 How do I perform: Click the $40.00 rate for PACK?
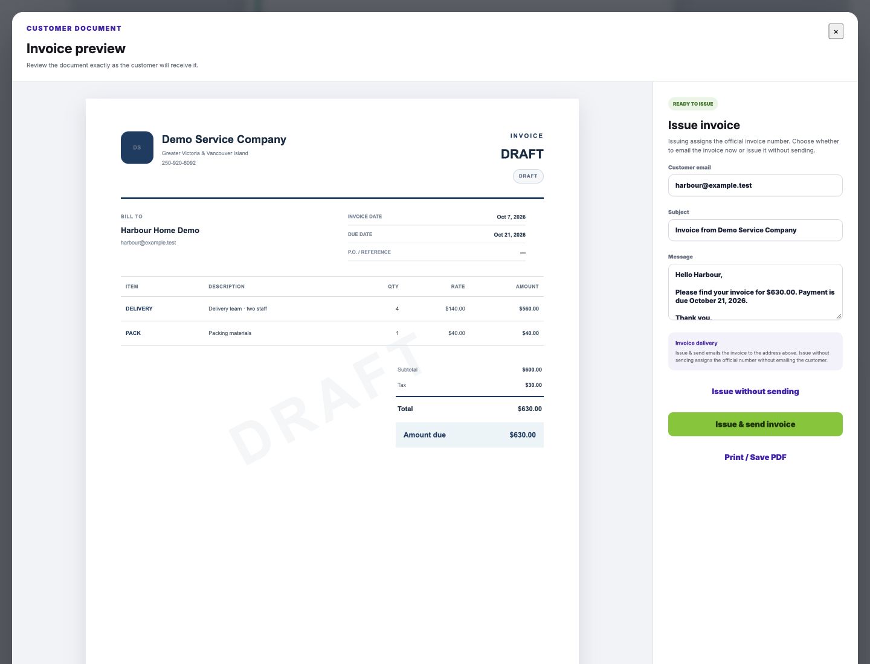pos(457,333)
